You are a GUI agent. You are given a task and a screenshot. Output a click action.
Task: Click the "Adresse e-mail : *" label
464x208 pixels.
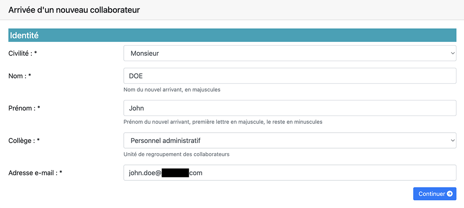click(x=35, y=172)
